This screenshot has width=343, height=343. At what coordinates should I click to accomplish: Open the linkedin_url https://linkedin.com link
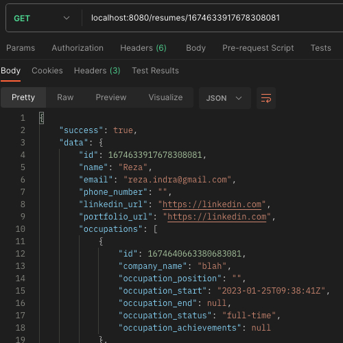212,204
